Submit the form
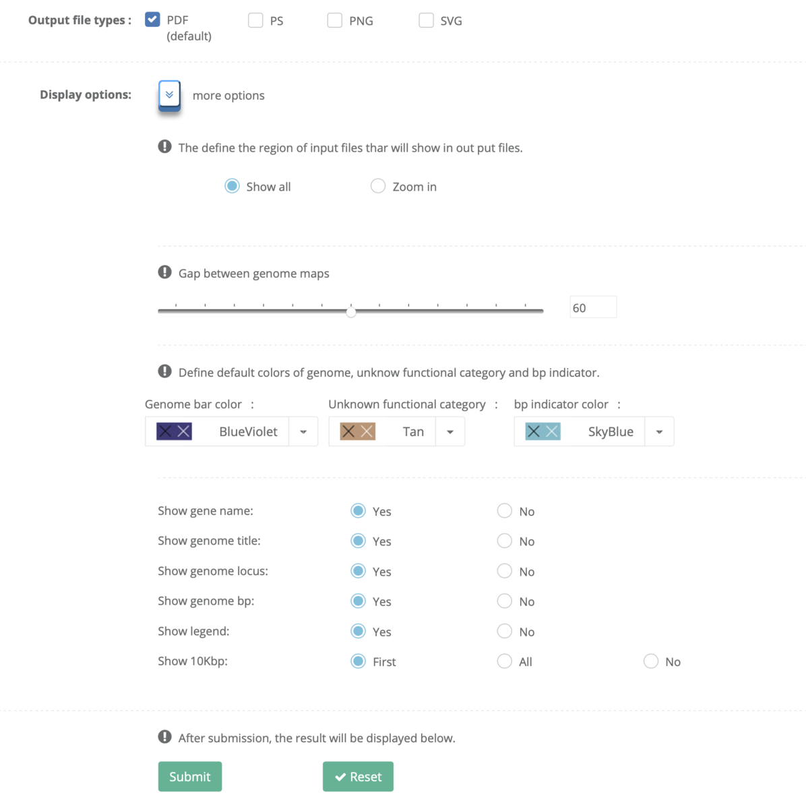 tap(190, 777)
